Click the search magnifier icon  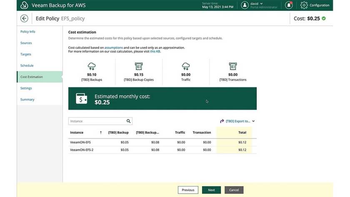tap(128, 121)
